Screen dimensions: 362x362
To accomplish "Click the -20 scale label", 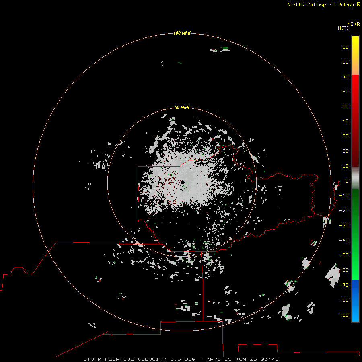I will tap(344, 210).
